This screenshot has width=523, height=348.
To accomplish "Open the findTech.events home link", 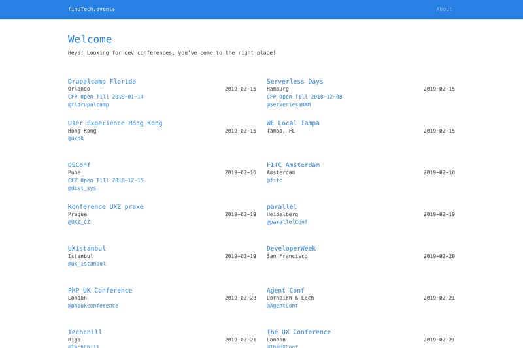I will coord(92,9).
